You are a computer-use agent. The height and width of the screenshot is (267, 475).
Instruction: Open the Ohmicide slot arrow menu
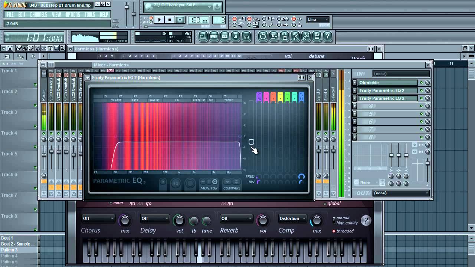[354, 83]
